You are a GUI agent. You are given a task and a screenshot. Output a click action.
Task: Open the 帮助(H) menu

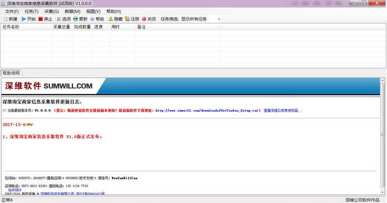click(114, 11)
